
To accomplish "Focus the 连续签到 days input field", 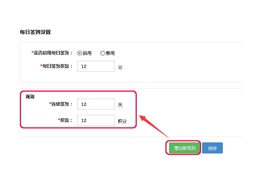I will tap(96, 104).
